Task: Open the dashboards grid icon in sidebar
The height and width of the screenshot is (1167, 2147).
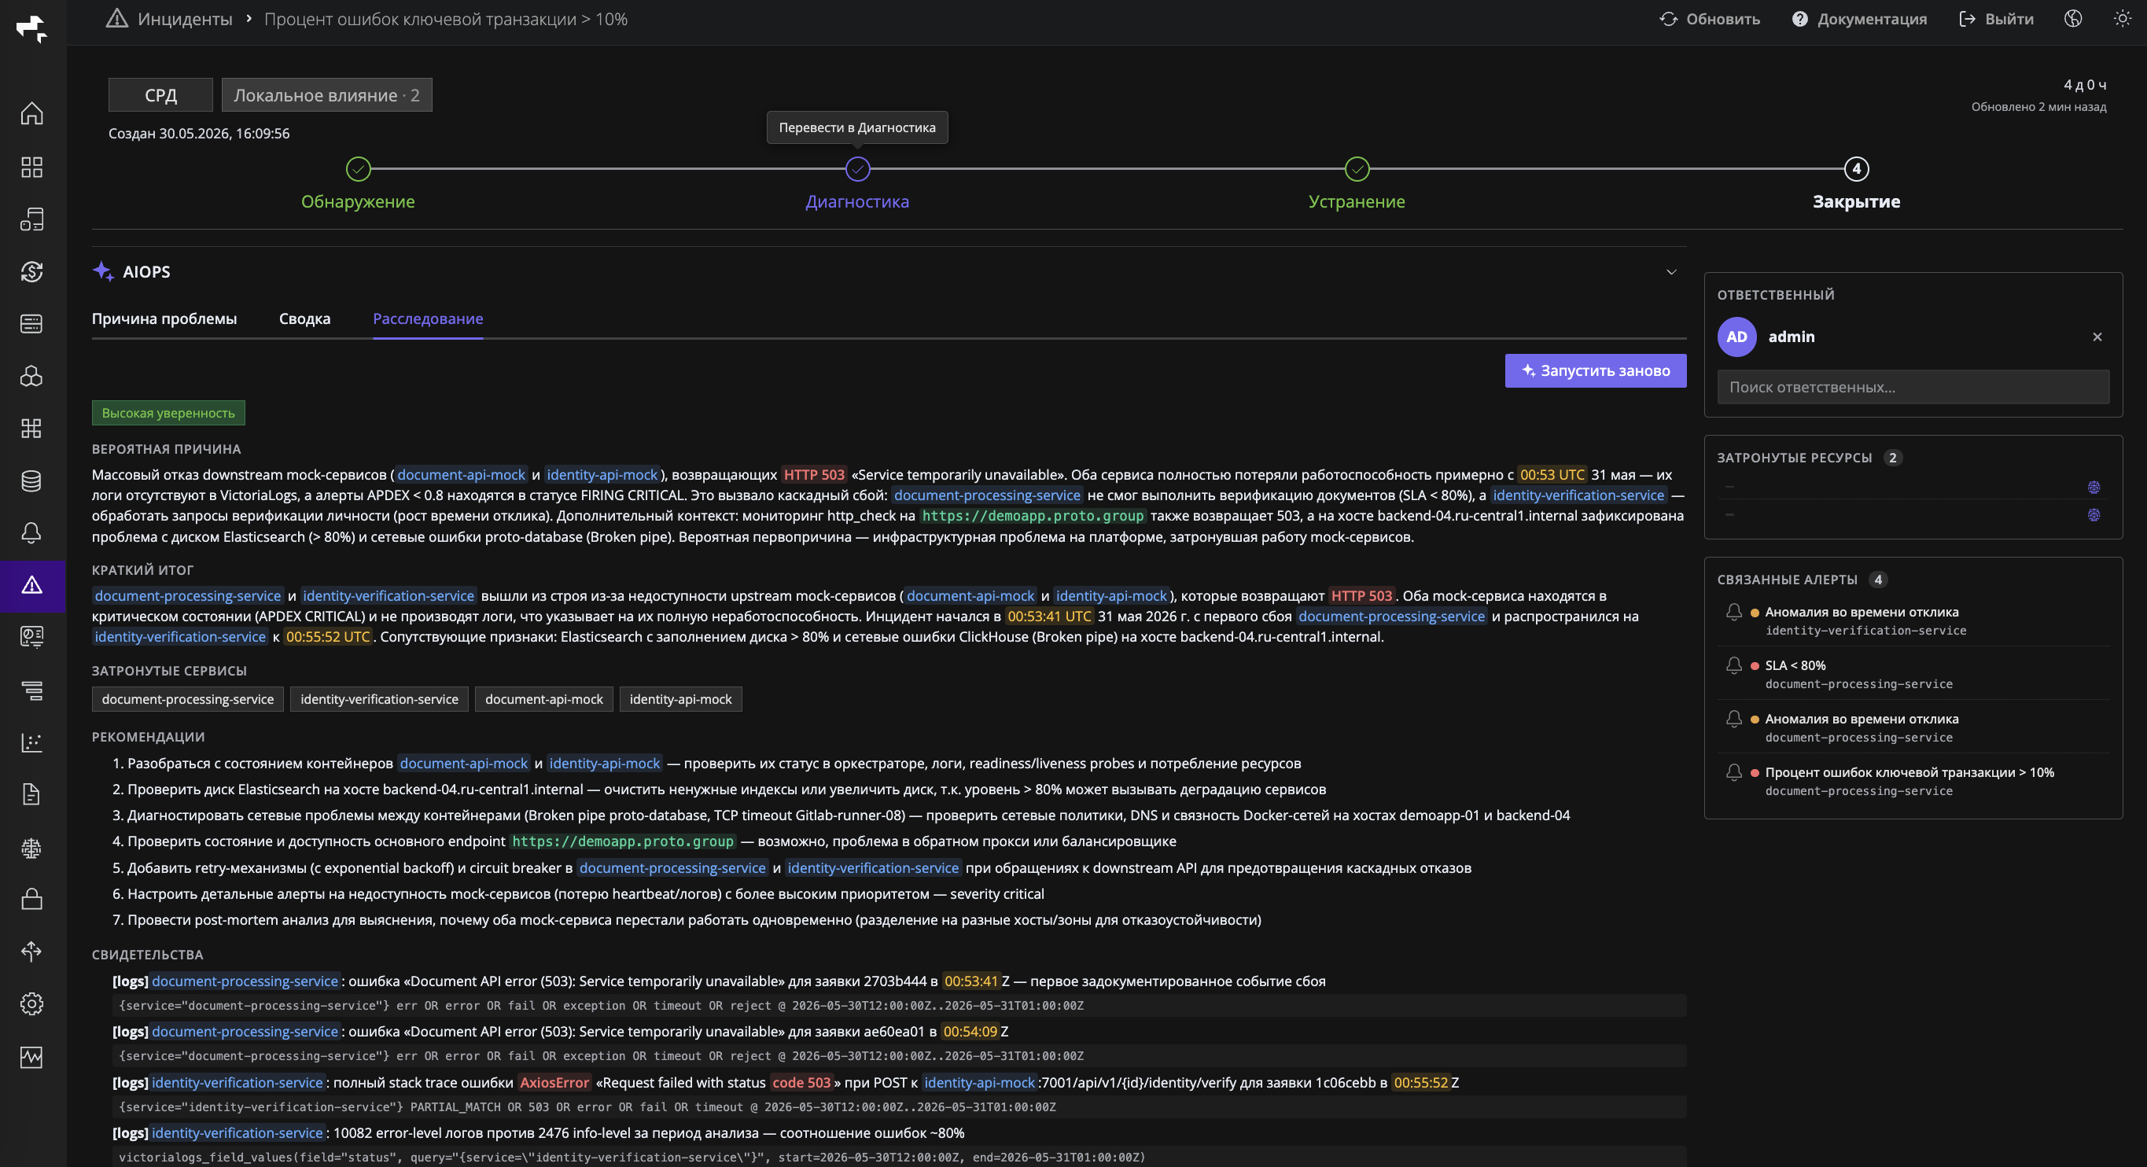Action: 31,167
